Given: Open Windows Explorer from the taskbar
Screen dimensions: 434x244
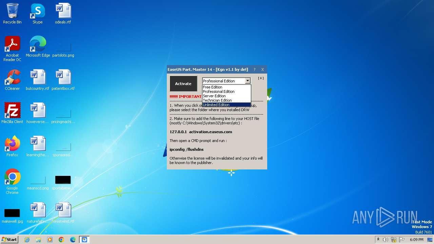Looking at the screenshot, I should coord(38,240).
